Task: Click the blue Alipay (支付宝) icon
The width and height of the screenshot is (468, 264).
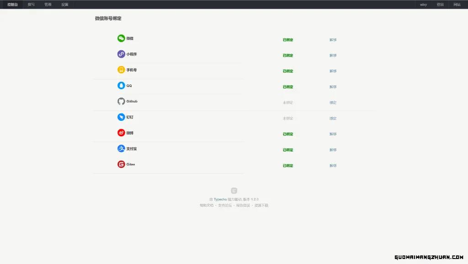Action: pos(121,148)
